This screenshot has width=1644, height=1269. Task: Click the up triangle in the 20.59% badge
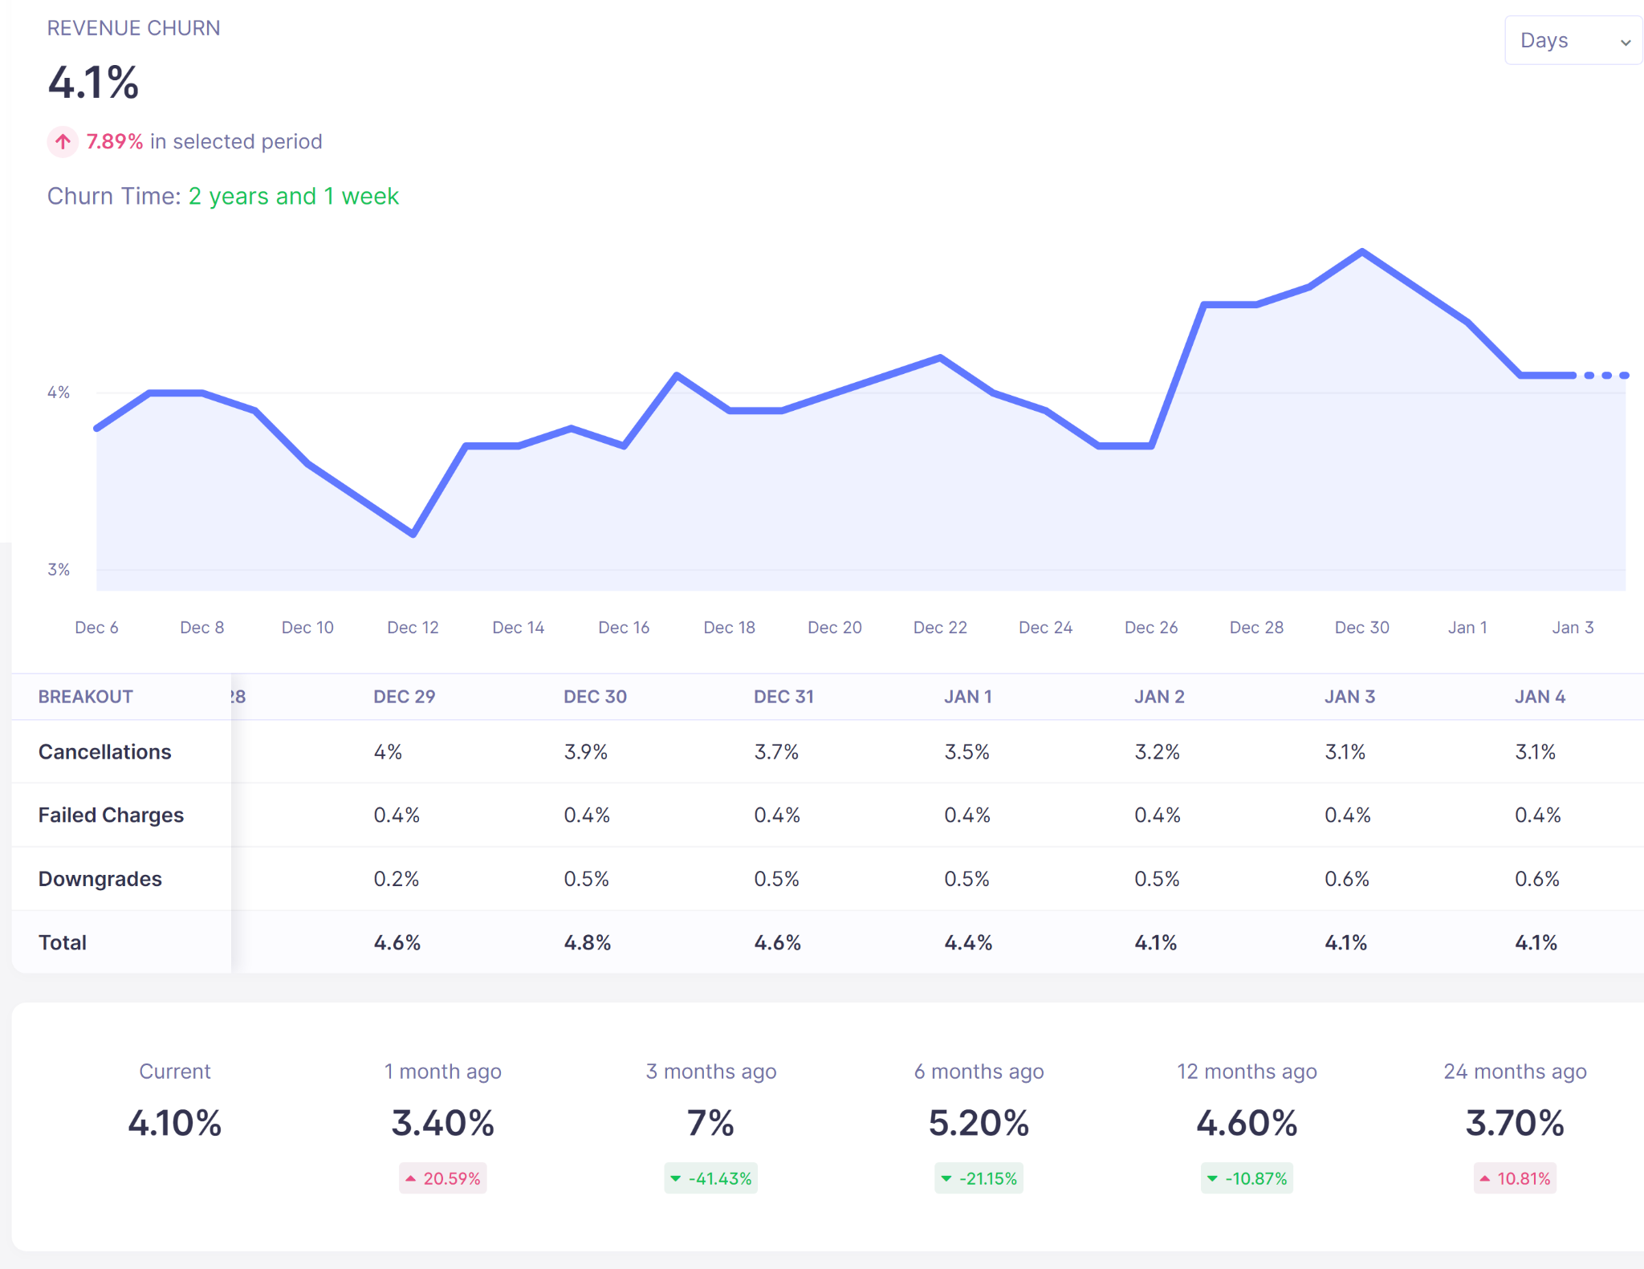[x=411, y=1178]
